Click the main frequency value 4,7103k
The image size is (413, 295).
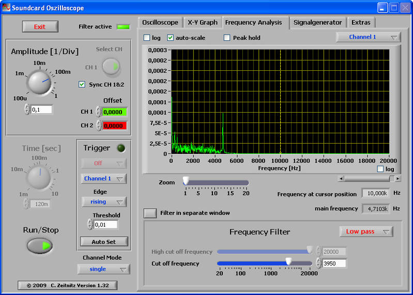(x=377, y=209)
